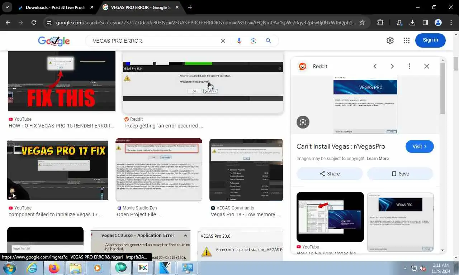Open Chrome three-dot menu
Viewport: 459px width, 275px height.
click(x=451, y=23)
